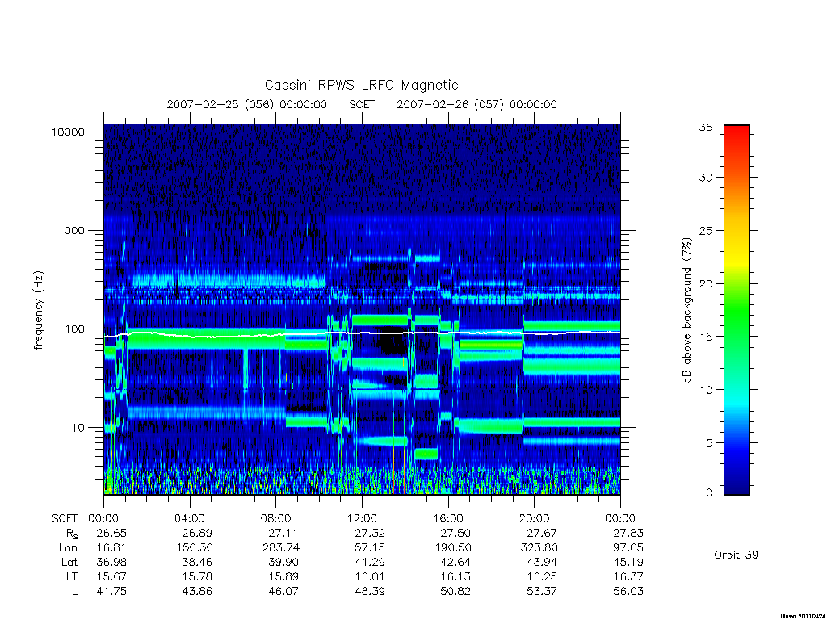Click the Lon value 97.05
The height and width of the screenshot is (620, 827).
(x=628, y=548)
